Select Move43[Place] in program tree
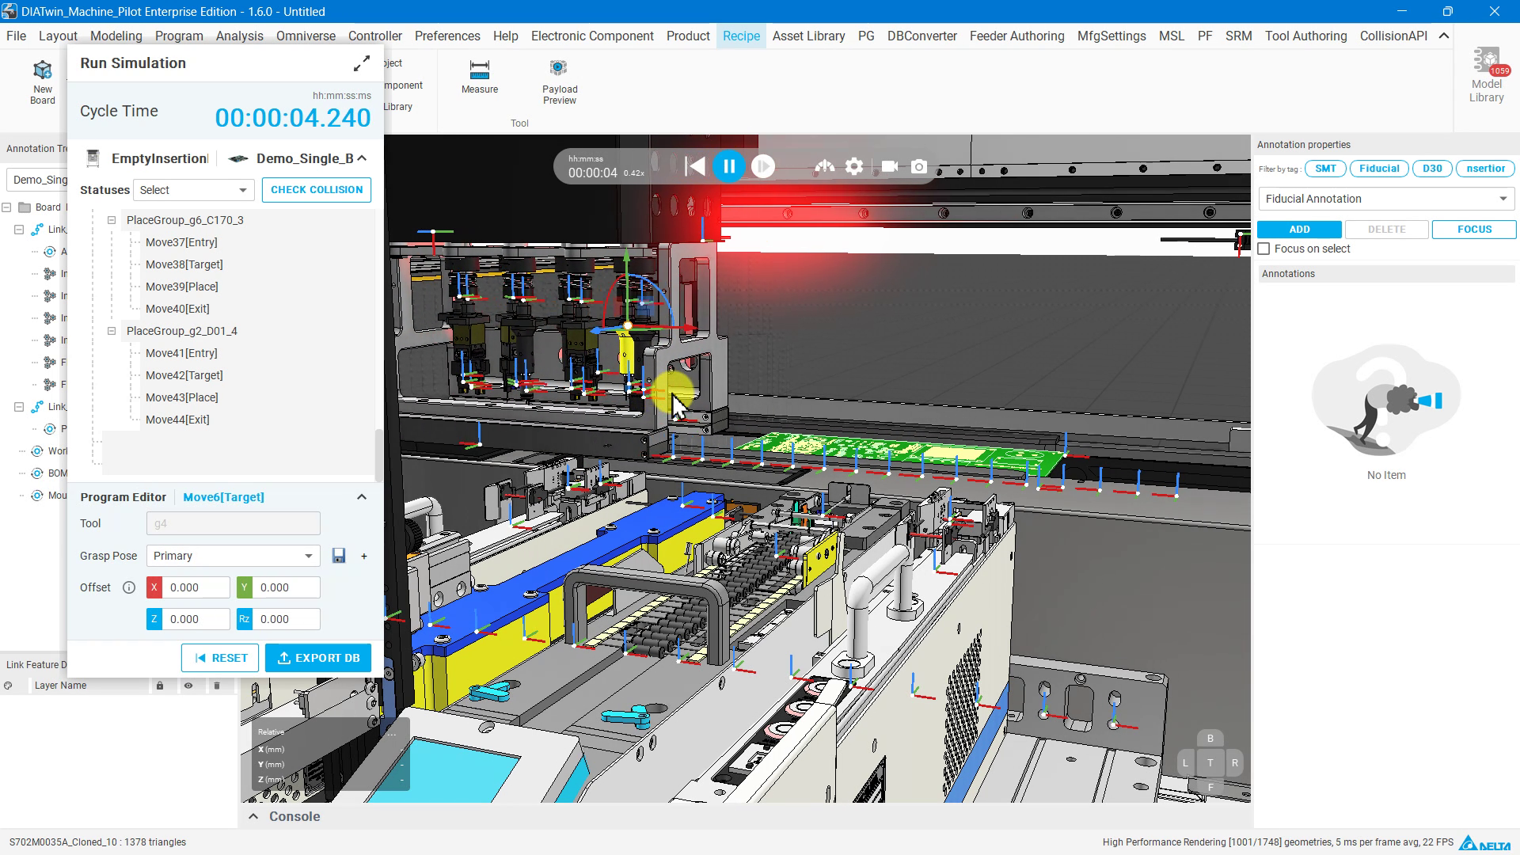Screen dimensions: 1520x855 click(182, 397)
